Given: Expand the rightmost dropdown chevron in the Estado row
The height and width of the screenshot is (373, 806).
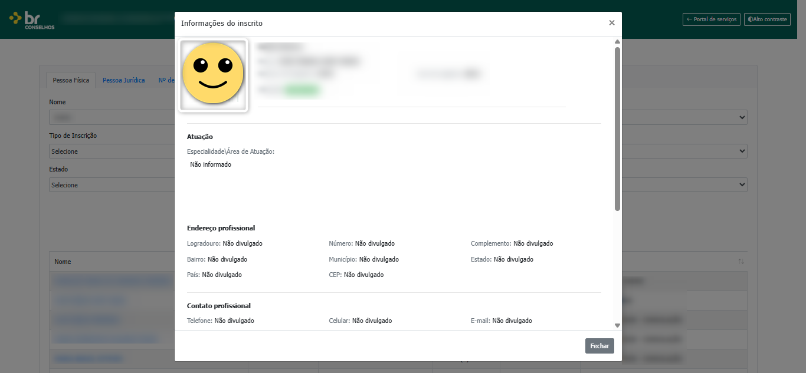Looking at the screenshot, I should pos(742,185).
